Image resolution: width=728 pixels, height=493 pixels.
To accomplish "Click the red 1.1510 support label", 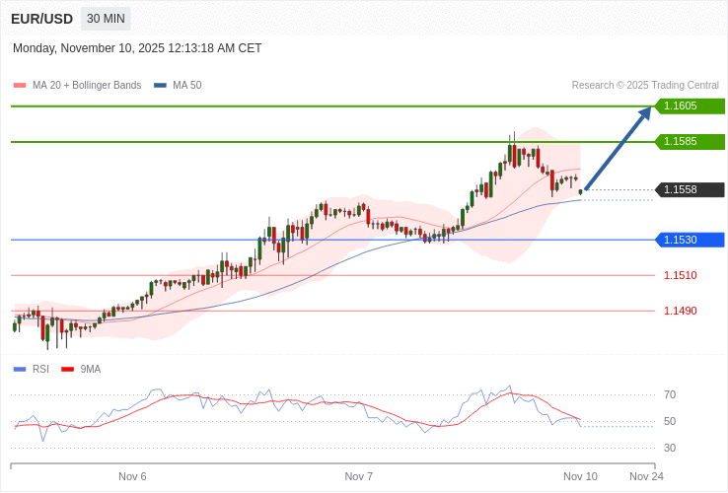I will point(680,275).
